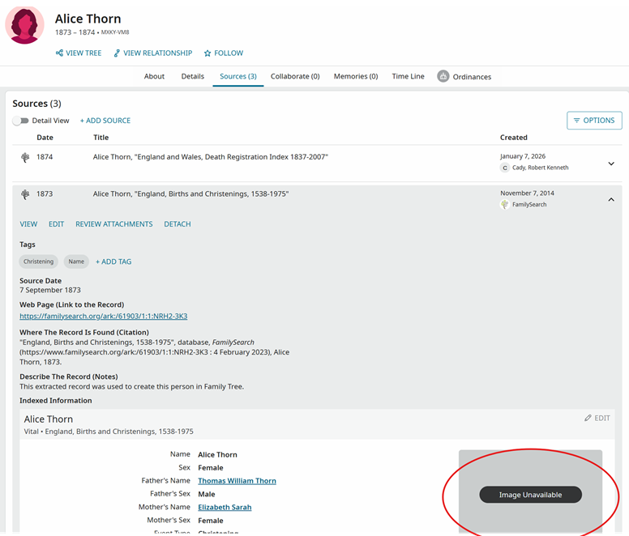Open Review Attachments for the source
This screenshot has height=536, width=629.
click(114, 224)
